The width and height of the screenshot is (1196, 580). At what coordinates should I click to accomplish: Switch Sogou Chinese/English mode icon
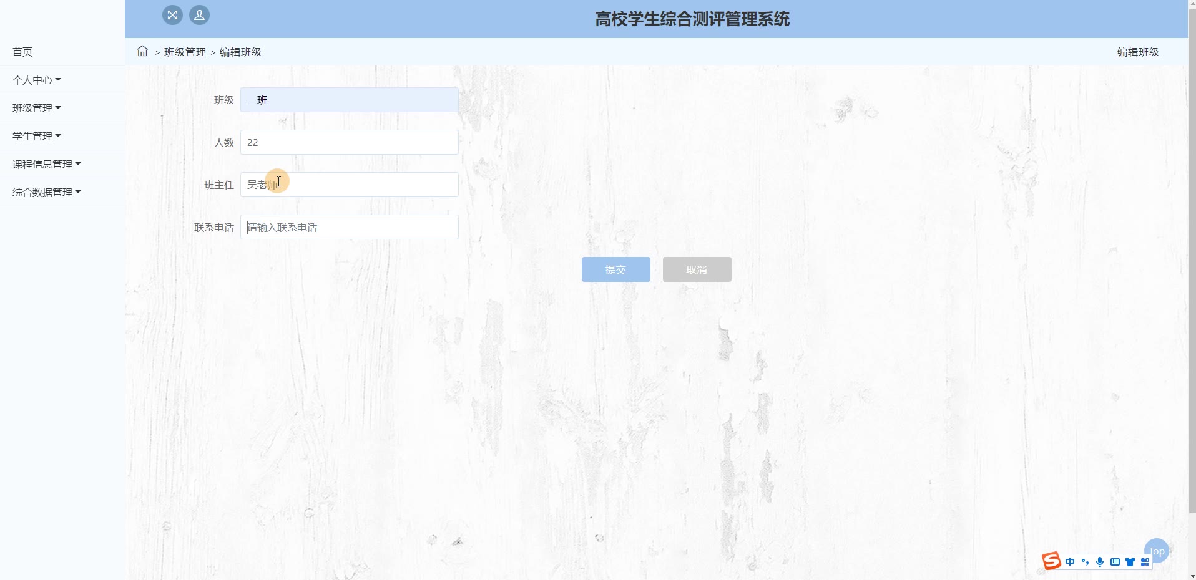[1070, 562]
